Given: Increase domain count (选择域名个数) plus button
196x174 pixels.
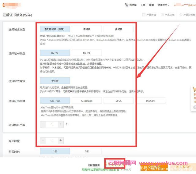Looking at the screenshot, I should pos(61,124).
